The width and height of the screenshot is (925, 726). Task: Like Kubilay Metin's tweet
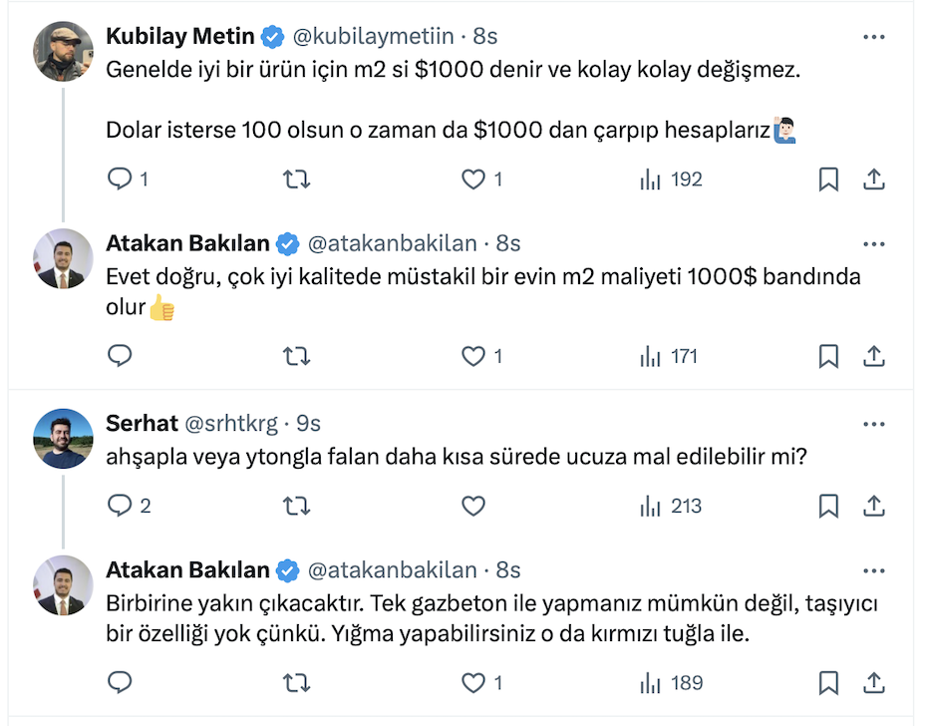click(473, 180)
